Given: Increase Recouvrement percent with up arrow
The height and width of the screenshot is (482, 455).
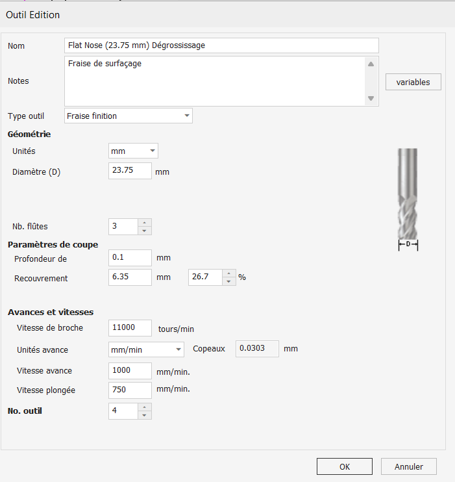Looking at the screenshot, I should tap(229, 273).
